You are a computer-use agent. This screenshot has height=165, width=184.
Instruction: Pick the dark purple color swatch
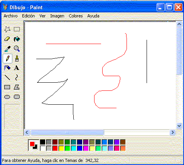[86, 142]
